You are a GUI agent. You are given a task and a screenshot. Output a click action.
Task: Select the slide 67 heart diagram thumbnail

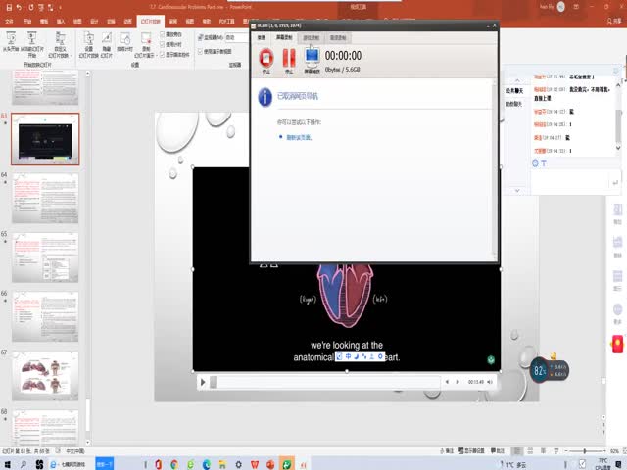coord(45,375)
